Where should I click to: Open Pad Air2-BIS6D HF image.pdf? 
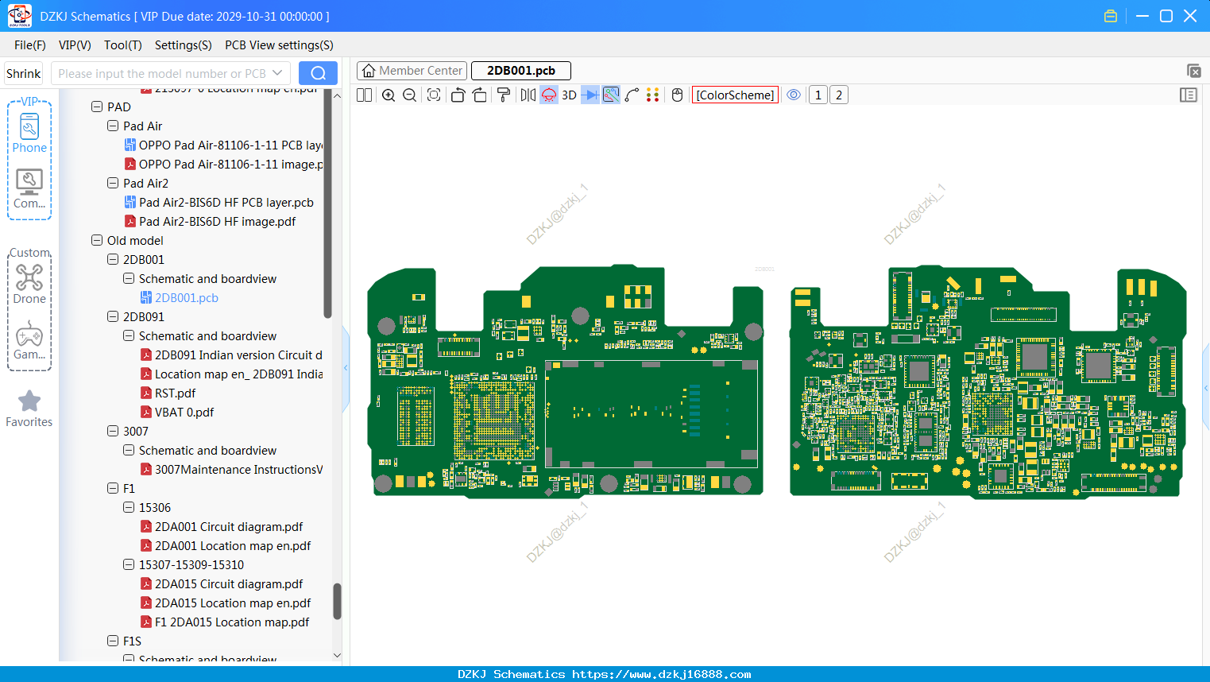click(211, 221)
